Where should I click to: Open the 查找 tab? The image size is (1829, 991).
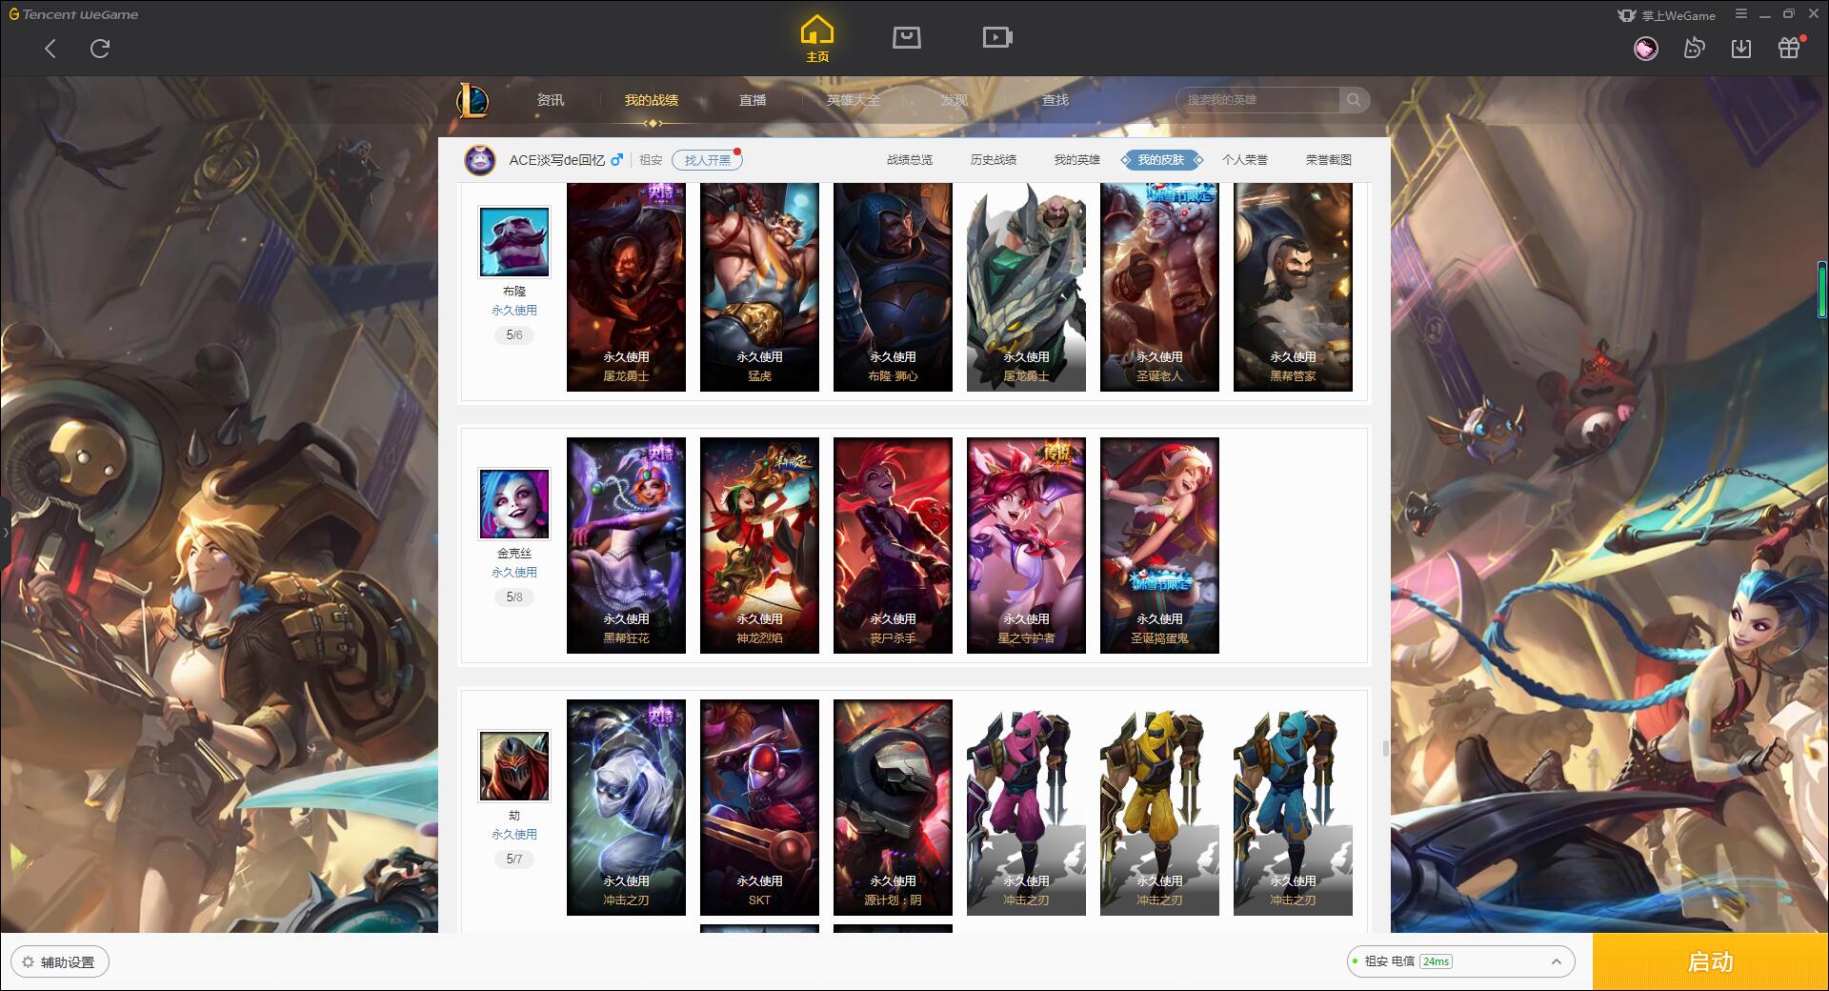point(1055,100)
